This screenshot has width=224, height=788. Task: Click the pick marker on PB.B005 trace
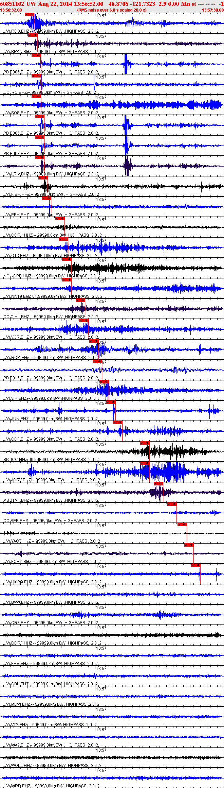point(40,117)
